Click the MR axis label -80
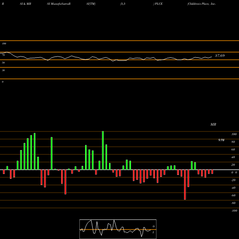The height and width of the screenshot is (239, 239). pyautogui.click(x=233, y=203)
